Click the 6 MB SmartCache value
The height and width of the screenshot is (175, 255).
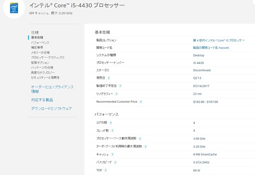[205, 154]
